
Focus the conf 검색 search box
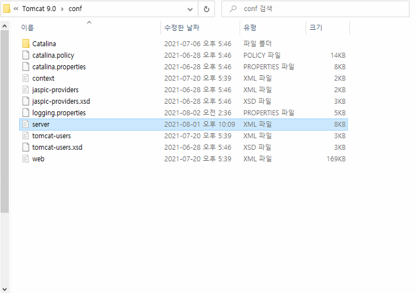pyautogui.click(x=316, y=9)
